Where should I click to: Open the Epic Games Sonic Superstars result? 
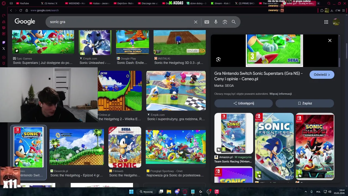pyautogui.click(x=43, y=42)
